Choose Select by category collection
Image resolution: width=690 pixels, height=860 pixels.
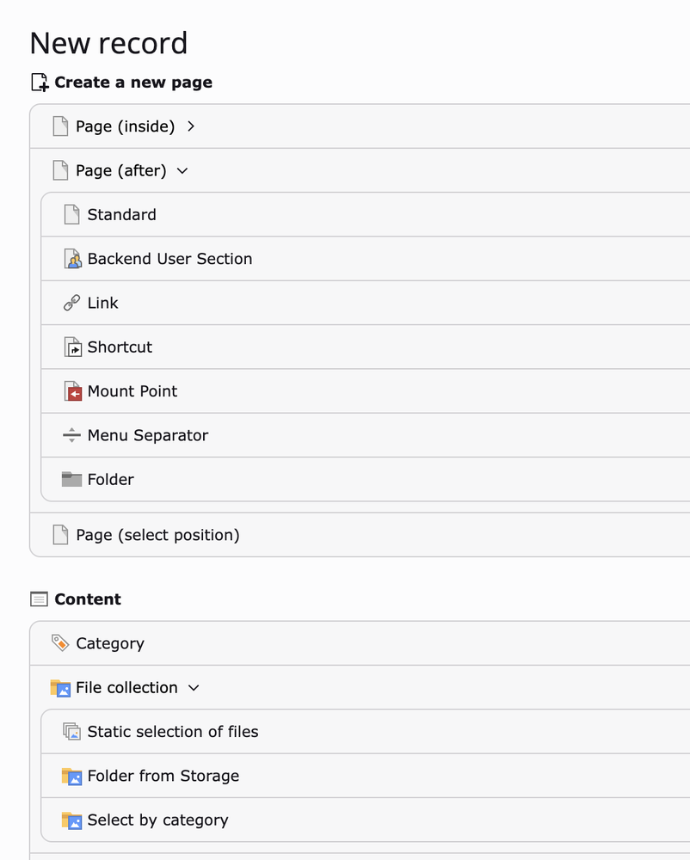tap(157, 820)
